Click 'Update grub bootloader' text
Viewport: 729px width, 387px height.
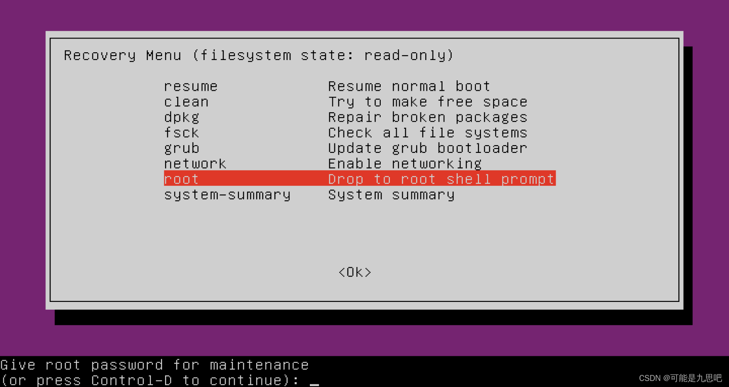coord(428,148)
